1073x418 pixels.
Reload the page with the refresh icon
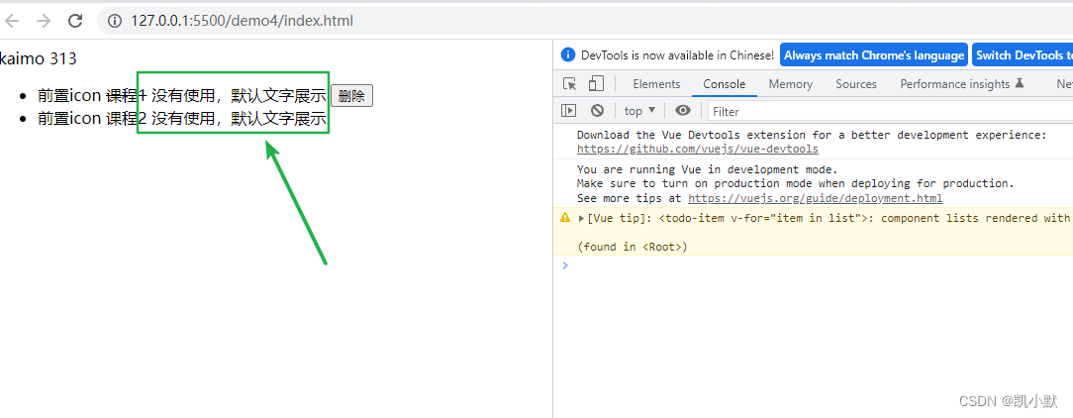(x=75, y=21)
